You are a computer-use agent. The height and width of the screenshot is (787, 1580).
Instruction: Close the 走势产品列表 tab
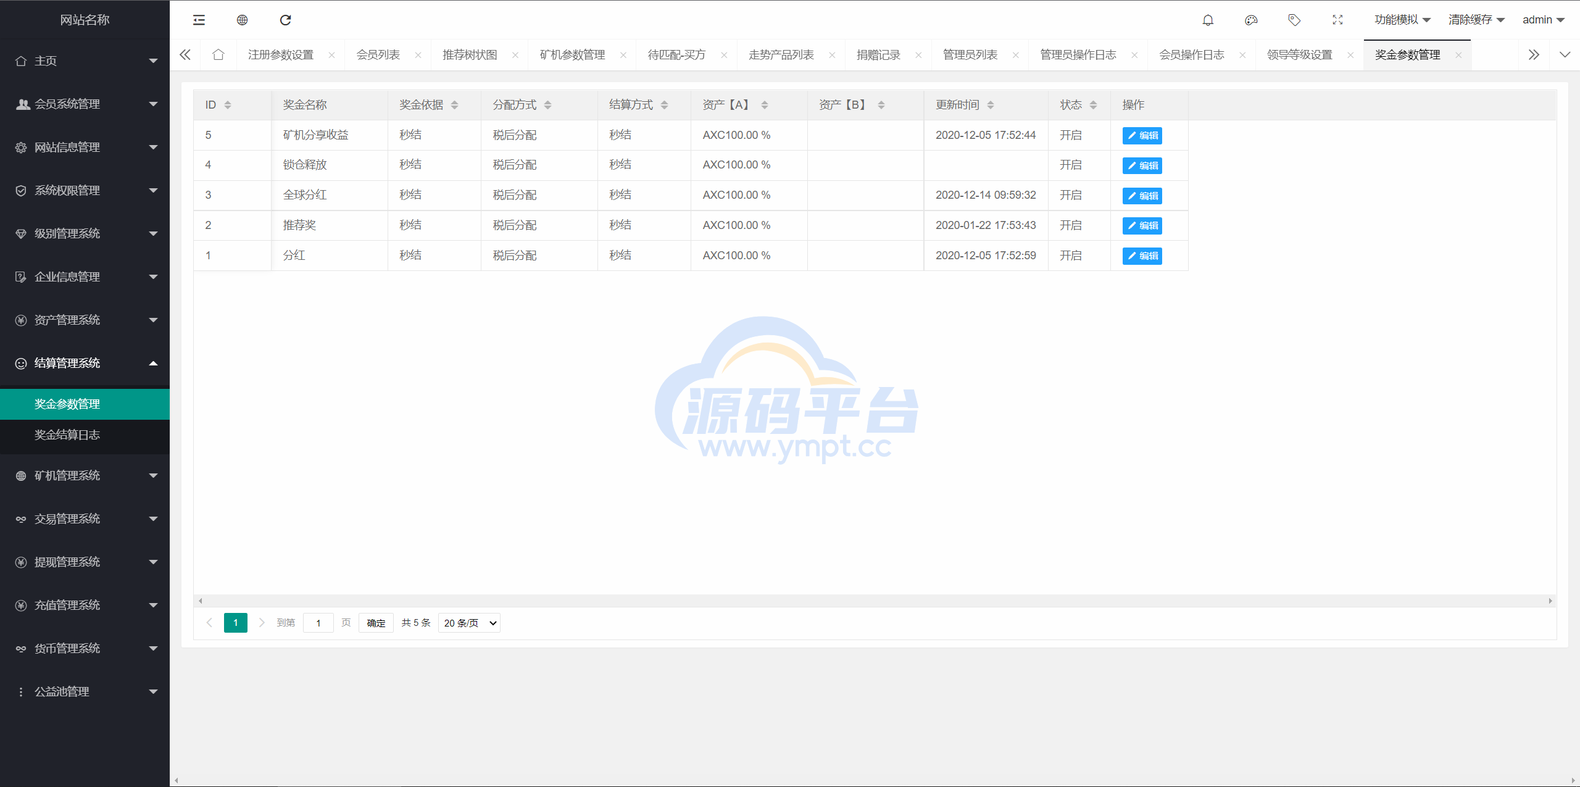pyautogui.click(x=832, y=55)
